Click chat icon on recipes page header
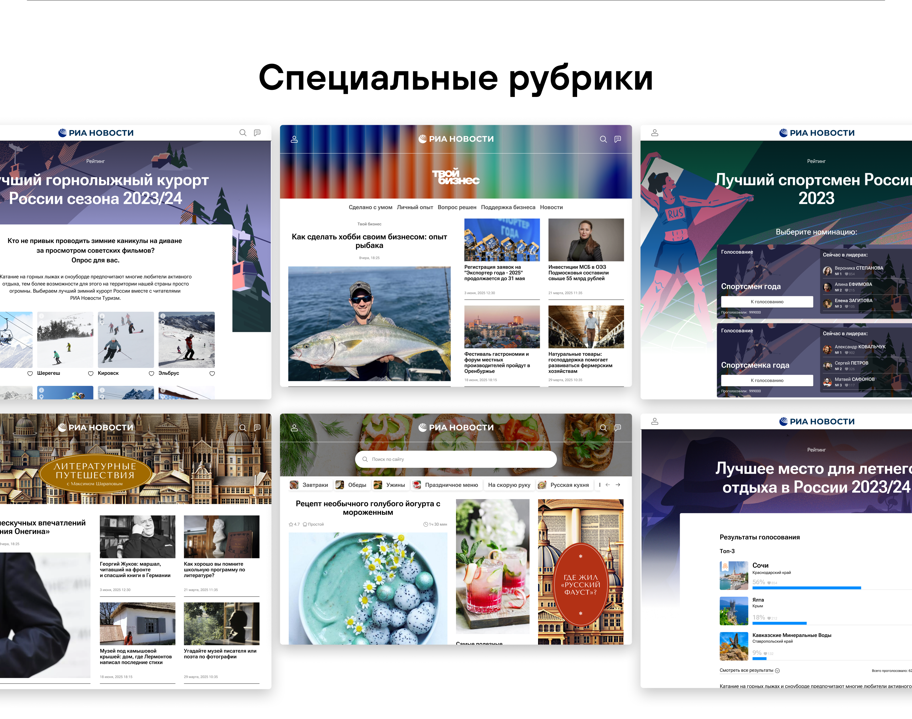912x719 pixels. [618, 428]
